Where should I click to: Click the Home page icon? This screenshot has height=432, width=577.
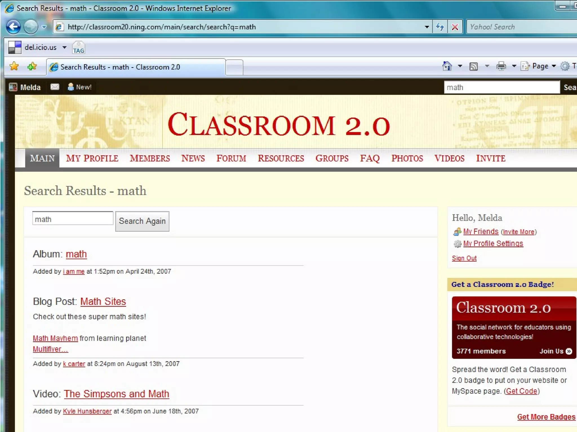point(447,66)
